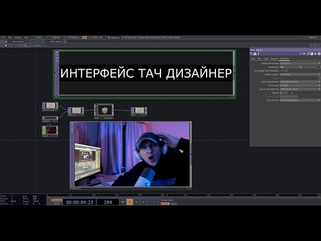
Task: Open the Wiki link in top bar
Action: point(39,37)
